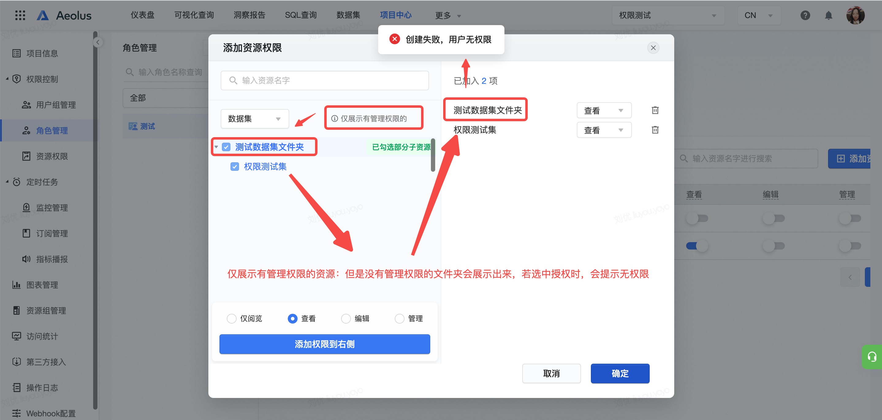Collapse the sidebar with arrow icon
The width and height of the screenshot is (882, 420).
[x=98, y=43]
